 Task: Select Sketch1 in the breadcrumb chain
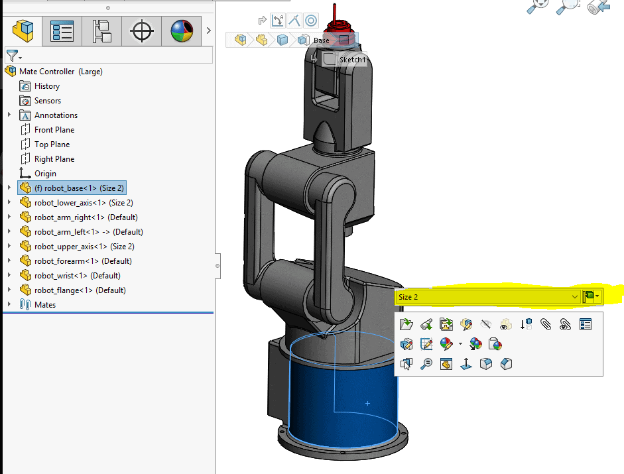(x=353, y=59)
